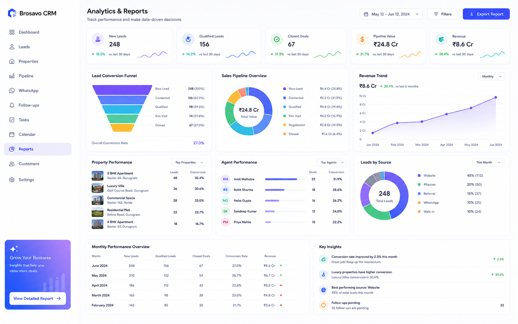
Task: Click the Residential Plot thumbnail
Action: coord(97,212)
